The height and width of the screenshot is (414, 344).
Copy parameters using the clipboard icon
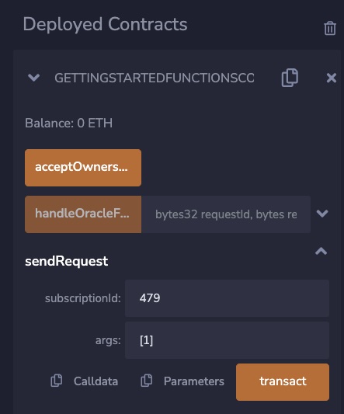(x=146, y=381)
